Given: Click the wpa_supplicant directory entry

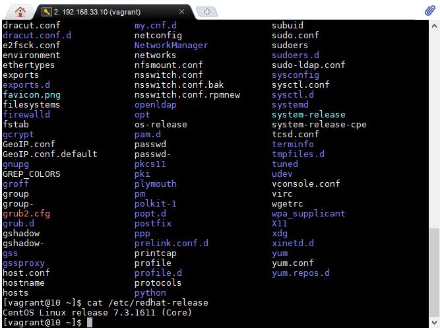Looking at the screenshot, I should (x=308, y=214).
